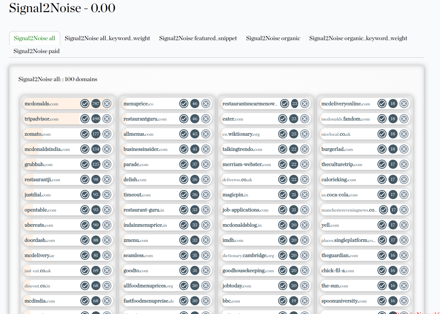Open Signal2Noise organic_keyword_weight tab

coord(358,38)
